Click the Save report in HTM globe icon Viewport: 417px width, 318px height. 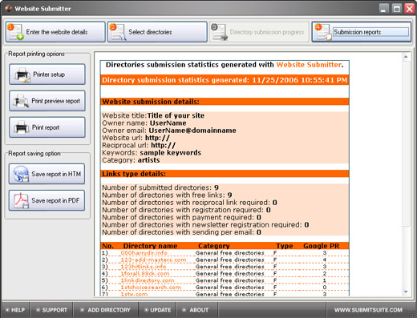pyautogui.click(x=21, y=174)
